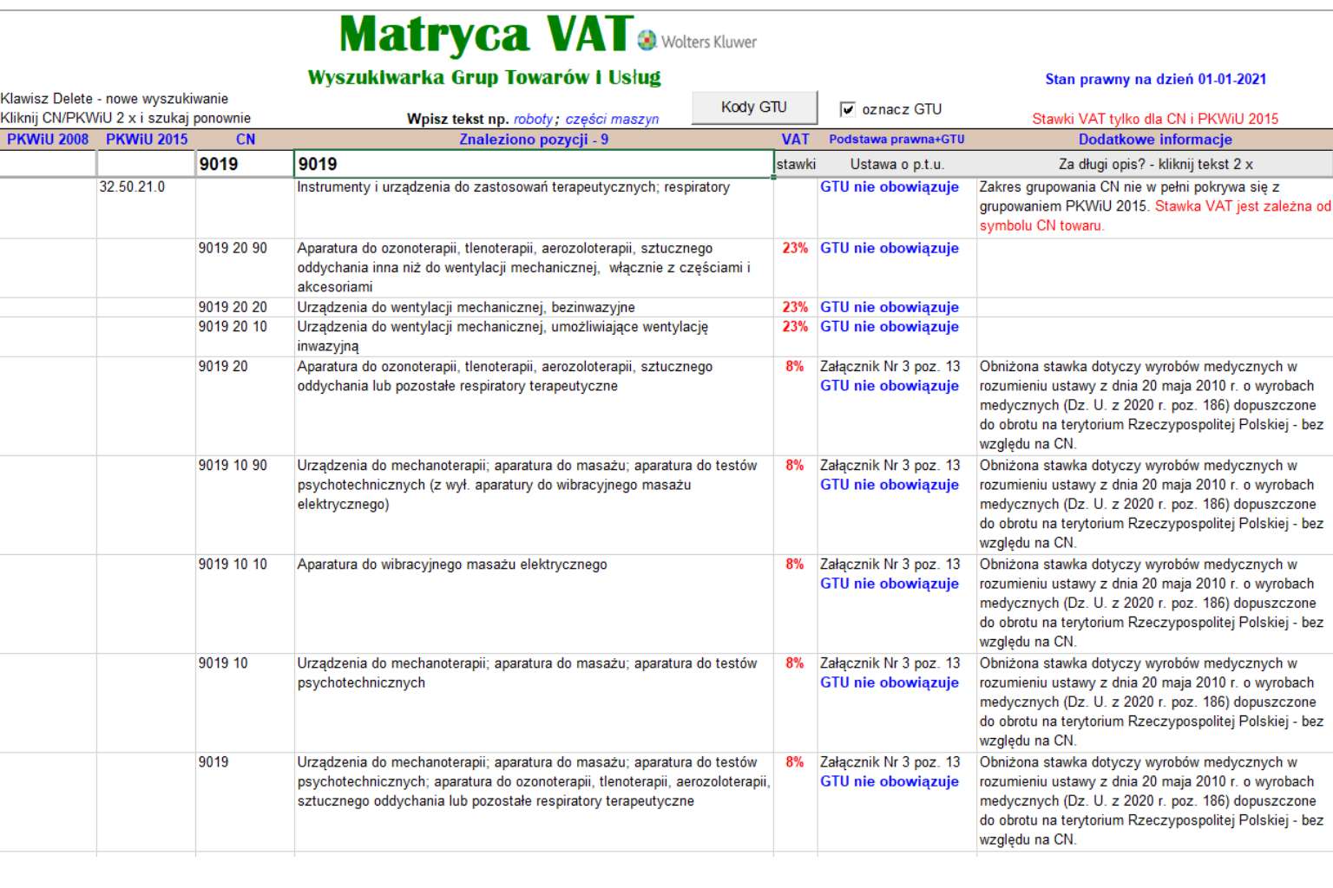The image size is (1333, 888).
Task: Click the description search field with 9019
Action: 533,164
